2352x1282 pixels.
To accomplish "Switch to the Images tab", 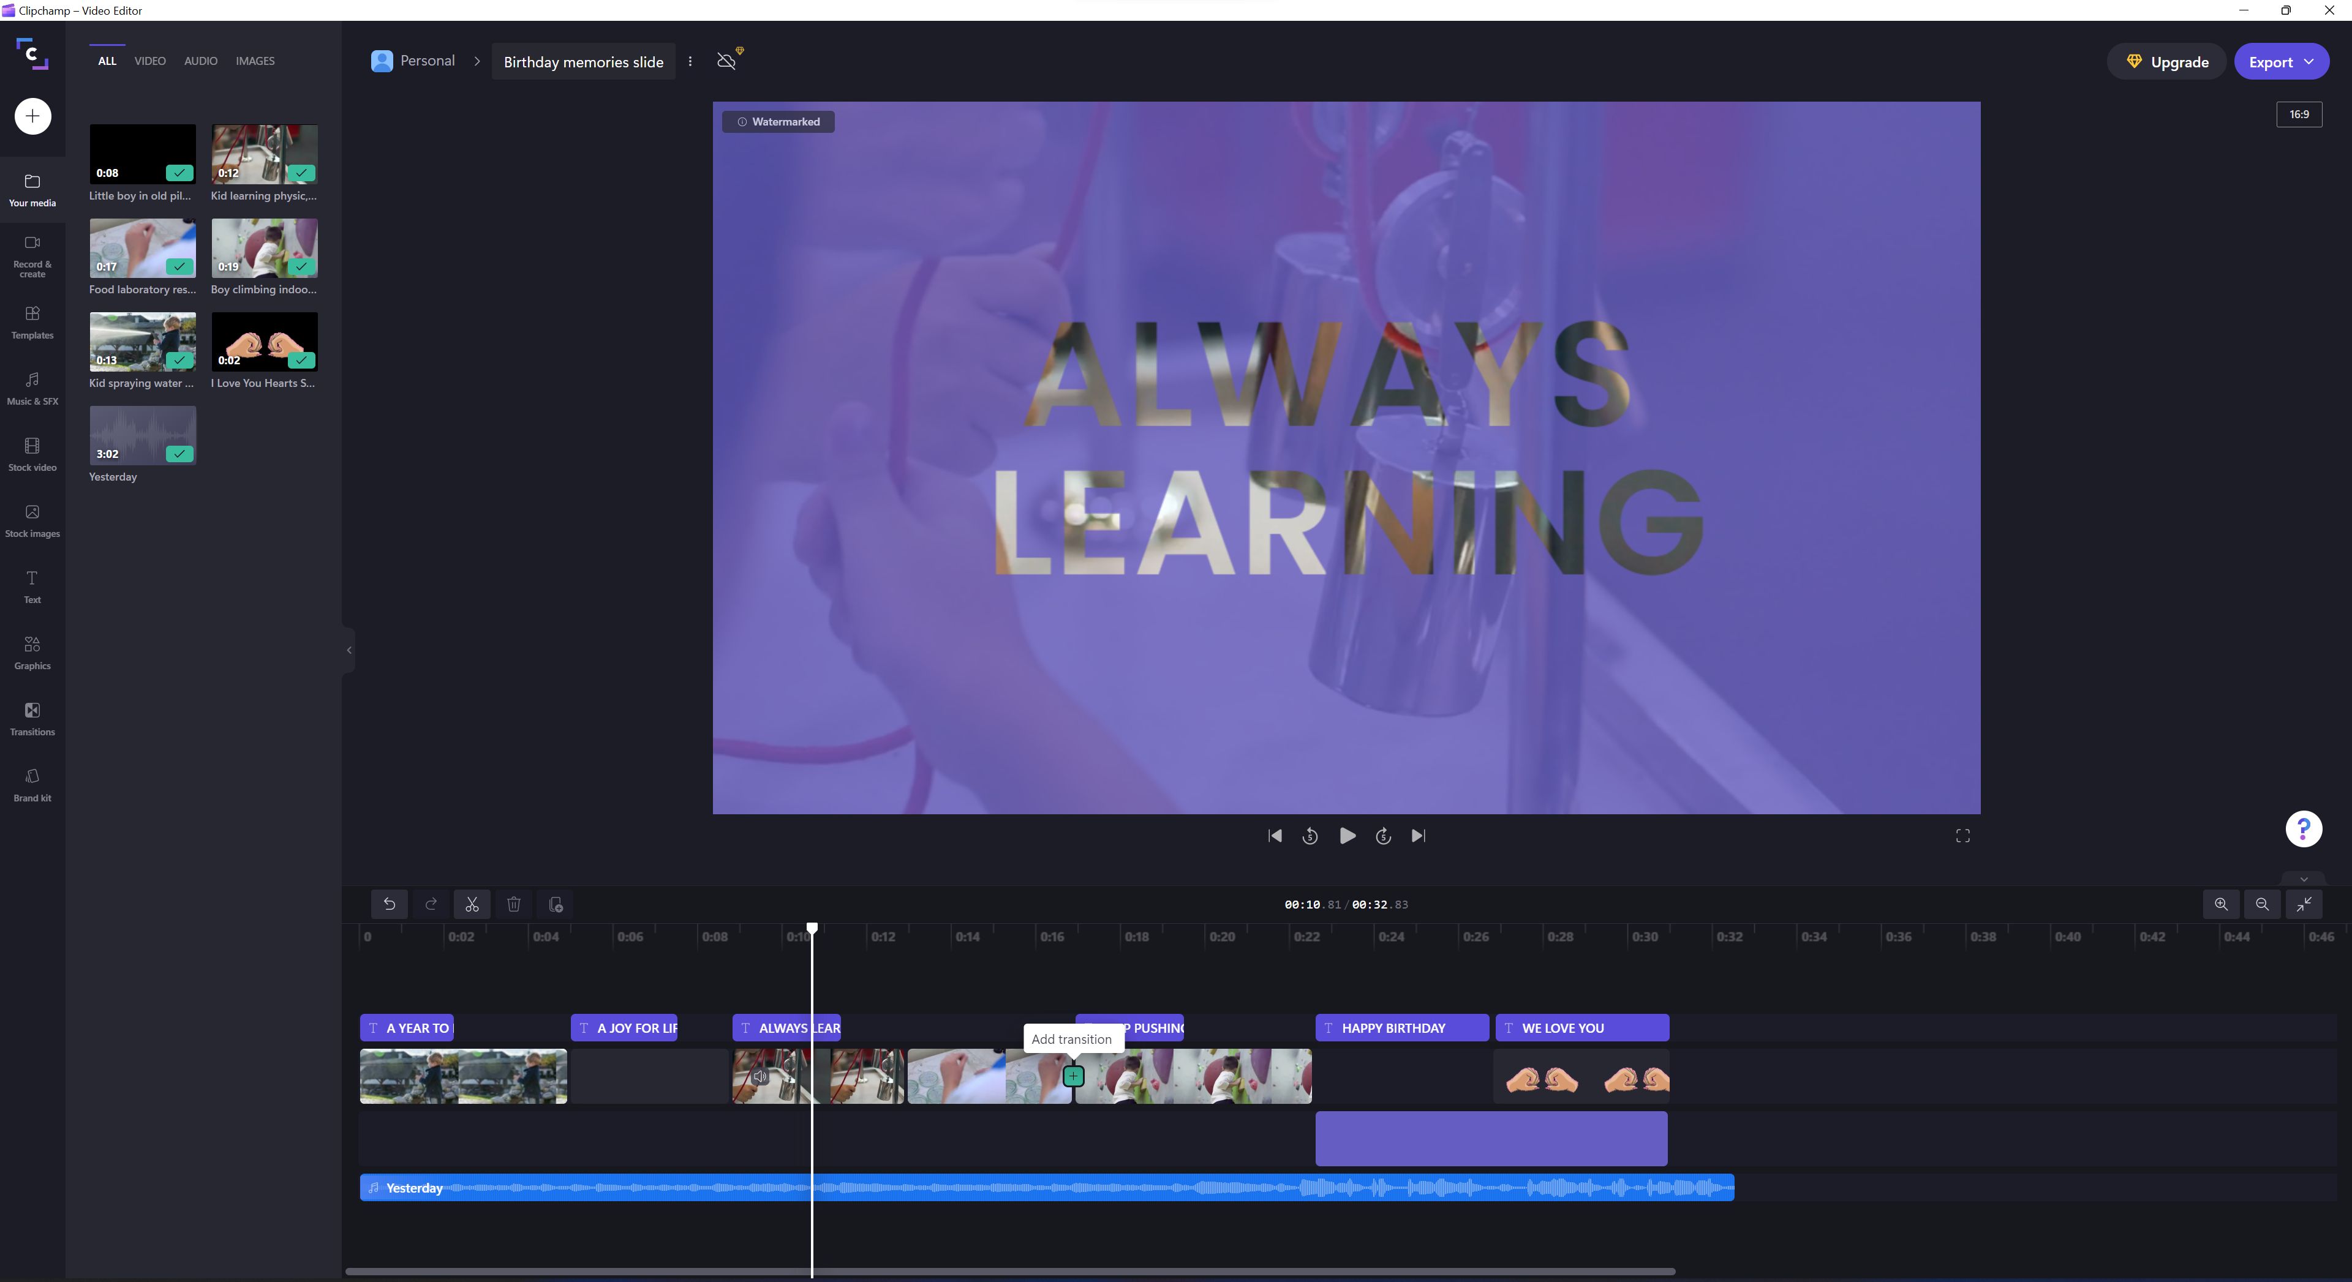I will pyautogui.click(x=254, y=60).
